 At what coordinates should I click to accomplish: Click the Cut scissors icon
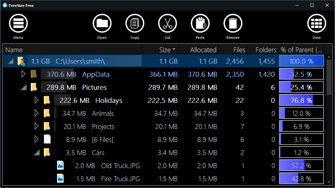(167, 23)
